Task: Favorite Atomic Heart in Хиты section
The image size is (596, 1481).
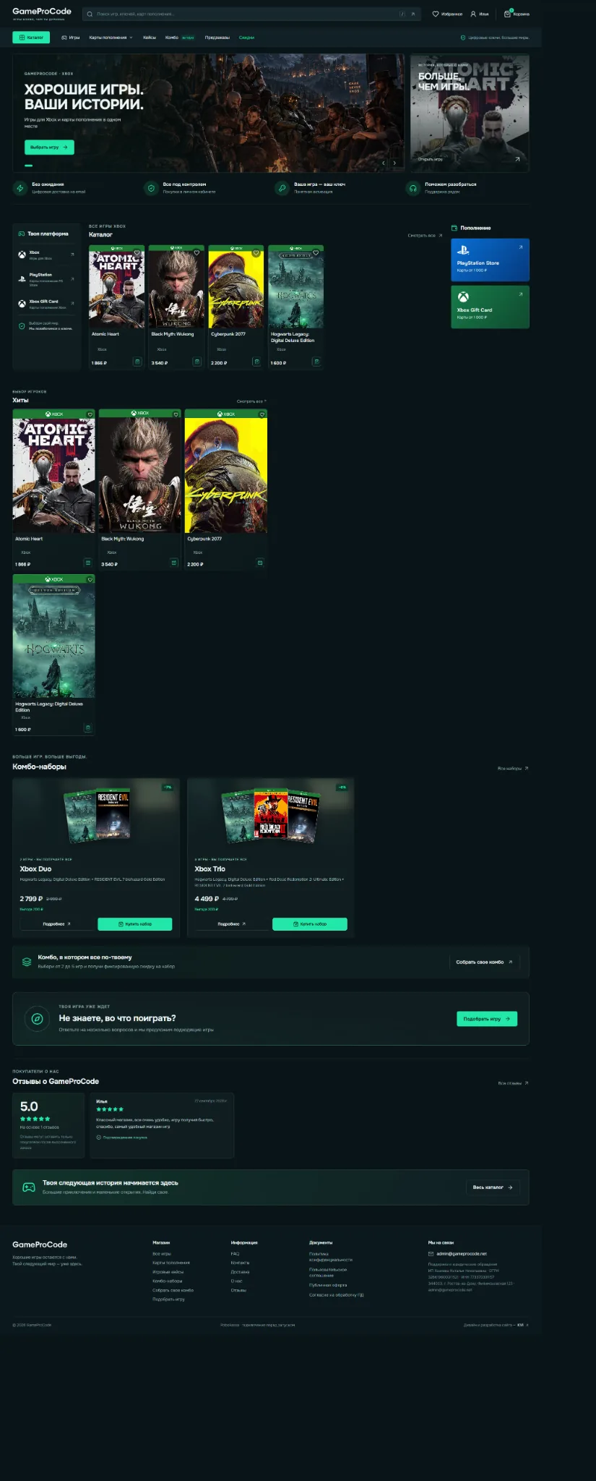Action: pos(90,414)
